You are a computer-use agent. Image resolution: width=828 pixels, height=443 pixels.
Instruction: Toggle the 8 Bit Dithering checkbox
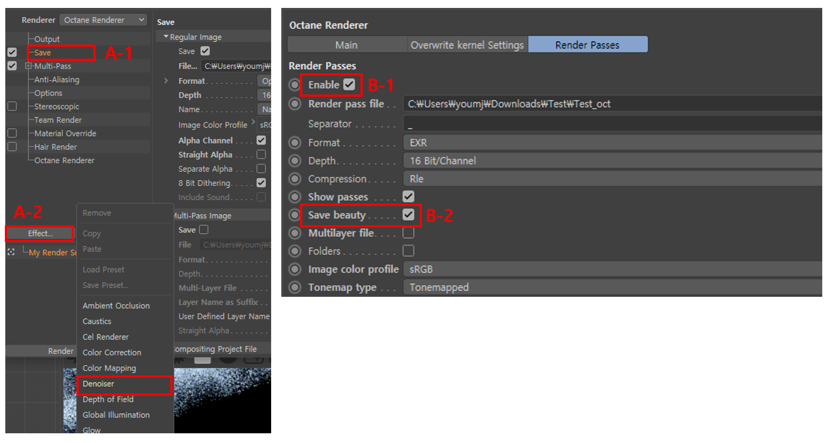coord(261,183)
